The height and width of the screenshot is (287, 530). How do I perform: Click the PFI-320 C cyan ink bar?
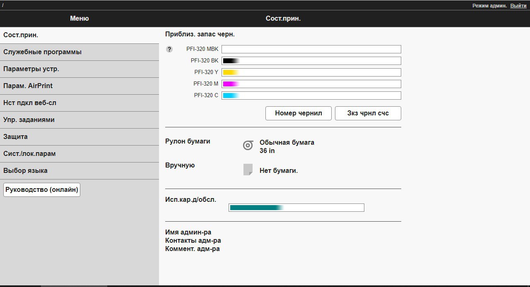(311, 96)
